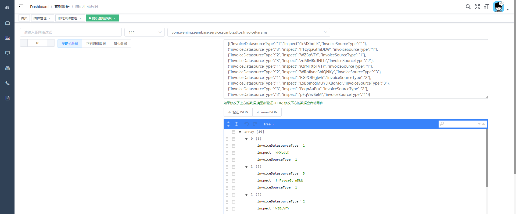
Task: Select the 正则随机数据 mode
Action: [96, 43]
